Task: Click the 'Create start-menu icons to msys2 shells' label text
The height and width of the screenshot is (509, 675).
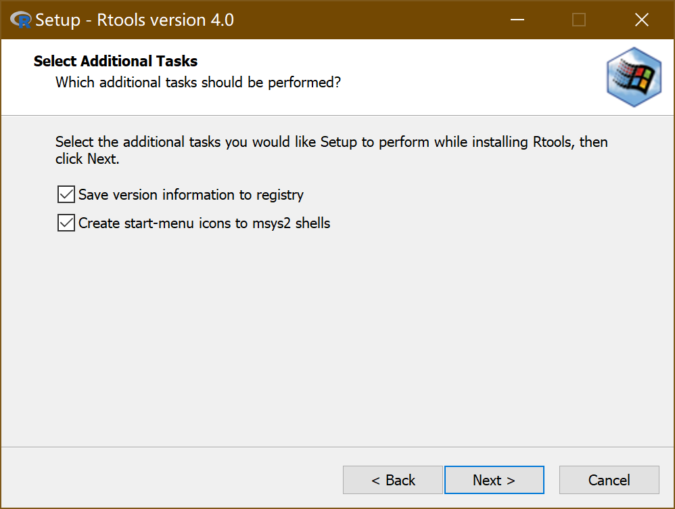Action: (x=204, y=223)
